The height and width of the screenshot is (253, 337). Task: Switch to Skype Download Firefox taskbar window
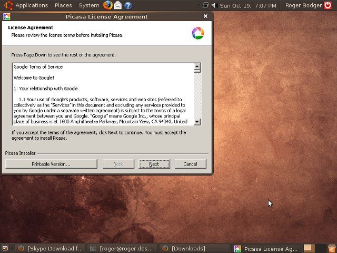[x=51, y=248]
